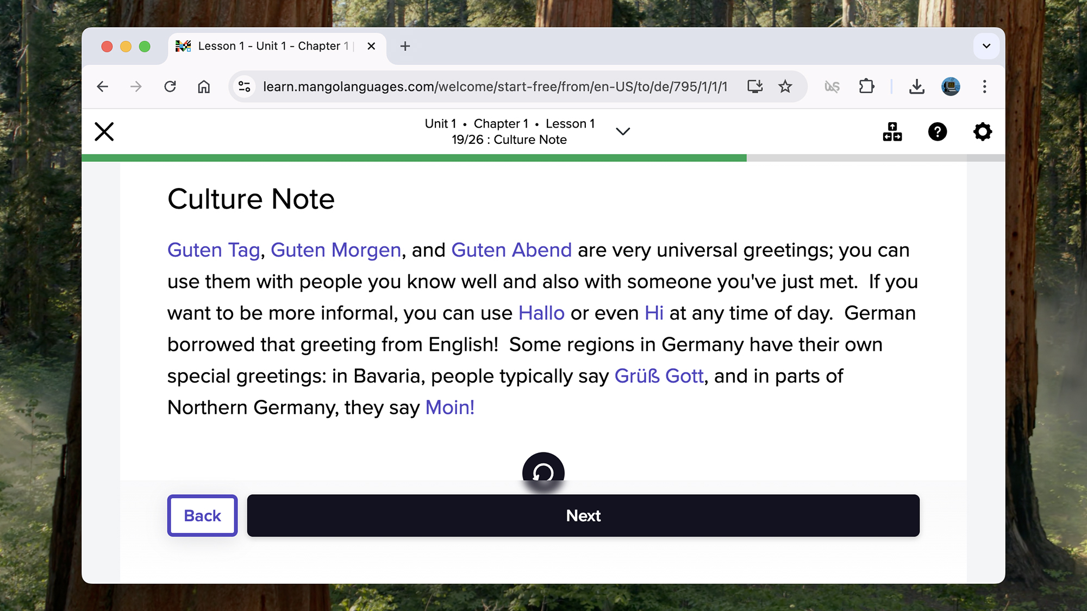Bookmark this page with star icon
The height and width of the screenshot is (611, 1087).
coord(785,86)
